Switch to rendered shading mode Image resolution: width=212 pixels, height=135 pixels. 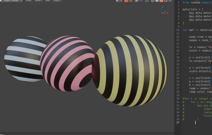(166, 1)
